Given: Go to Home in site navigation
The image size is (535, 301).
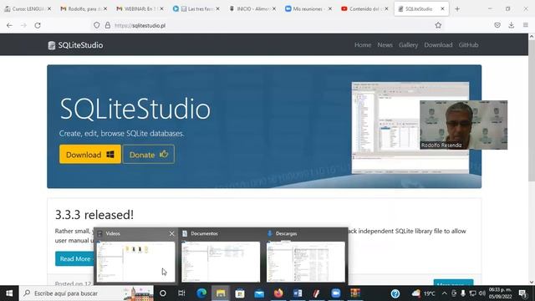Looking at the screenshot, I should point(363,44).
